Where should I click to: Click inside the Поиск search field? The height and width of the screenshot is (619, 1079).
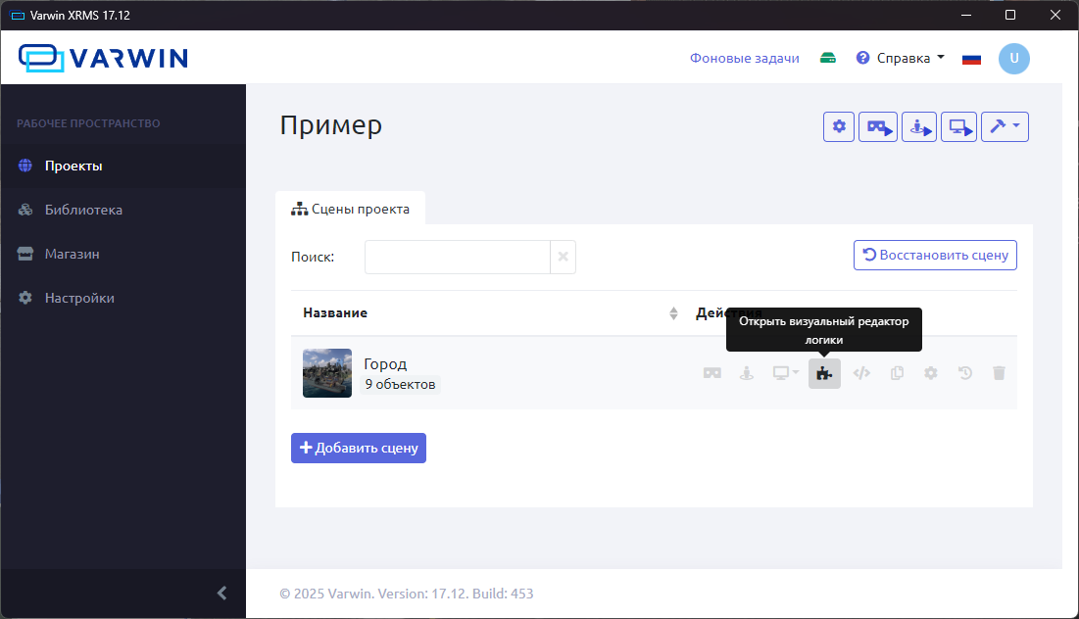click(x=457, y=257)
